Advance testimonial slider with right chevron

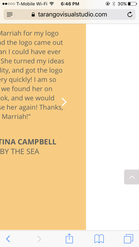tap(64, 102)
